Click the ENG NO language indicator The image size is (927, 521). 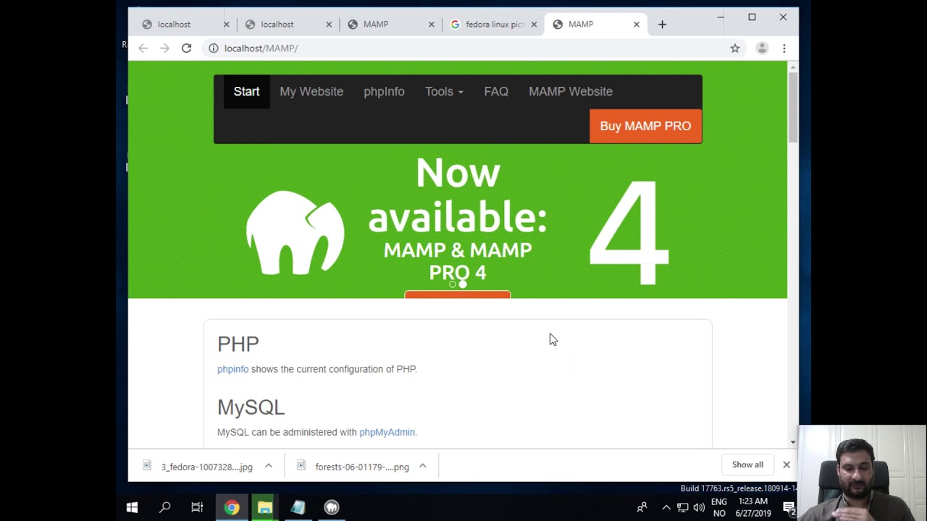719,507
